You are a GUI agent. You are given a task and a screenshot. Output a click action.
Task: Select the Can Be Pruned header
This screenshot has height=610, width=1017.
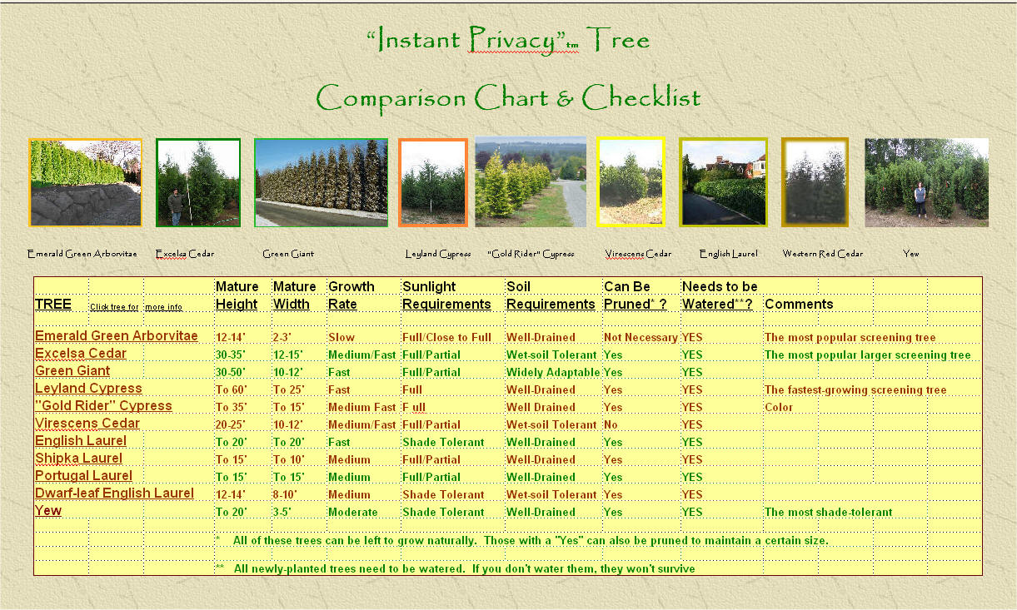[x=636, y=295]
